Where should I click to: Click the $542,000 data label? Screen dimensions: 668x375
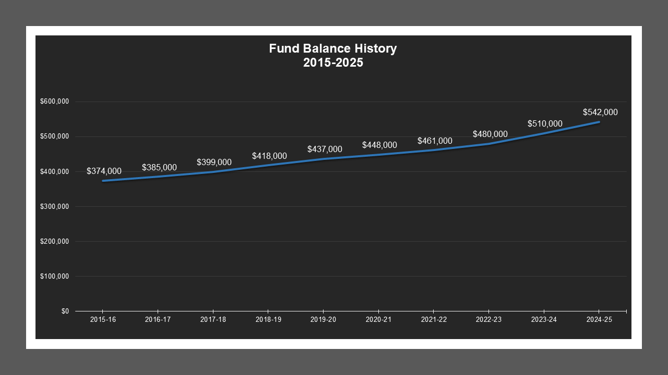point(600,112)
